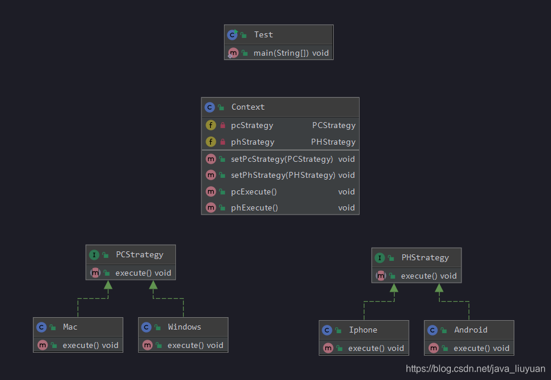This screenshot has height=380, width=551.
Task: Click the method icon beside setPhStrategy
Action: tap(211, 175)
